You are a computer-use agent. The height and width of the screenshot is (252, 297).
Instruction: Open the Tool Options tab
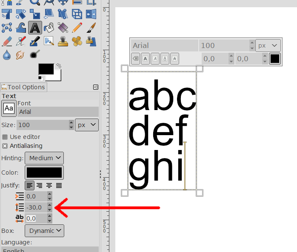pos(23,87)
